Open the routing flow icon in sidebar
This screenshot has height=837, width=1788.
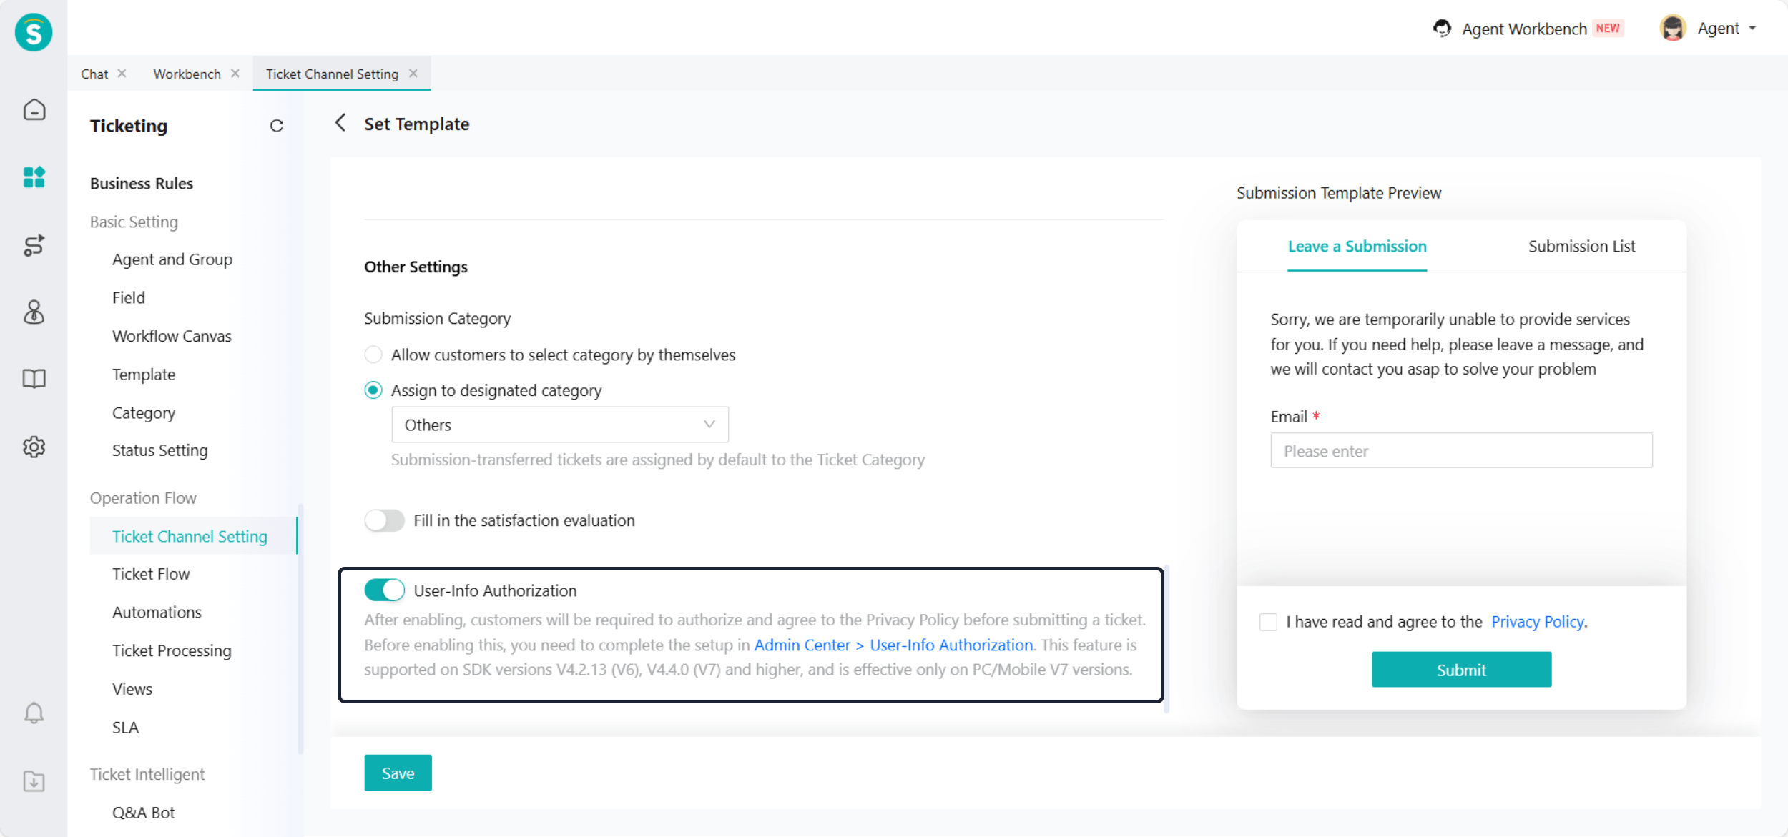click(34, 245)
